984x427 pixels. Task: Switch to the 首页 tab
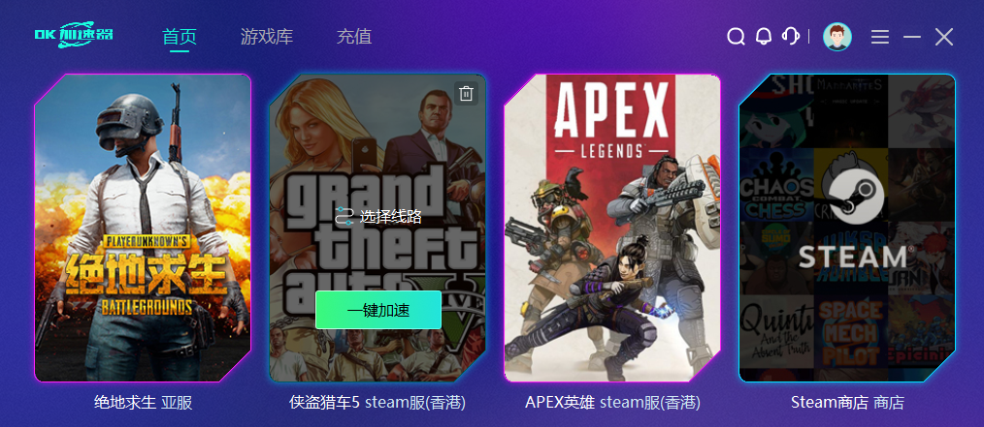pyautogui.click(x=180, y=37)
